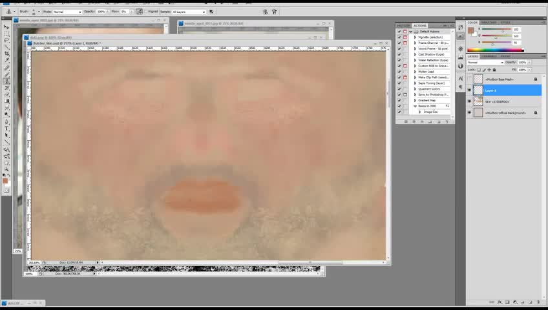Click the foreground color swatch in Color panel

pyautogui.click(x=470, y=30)
